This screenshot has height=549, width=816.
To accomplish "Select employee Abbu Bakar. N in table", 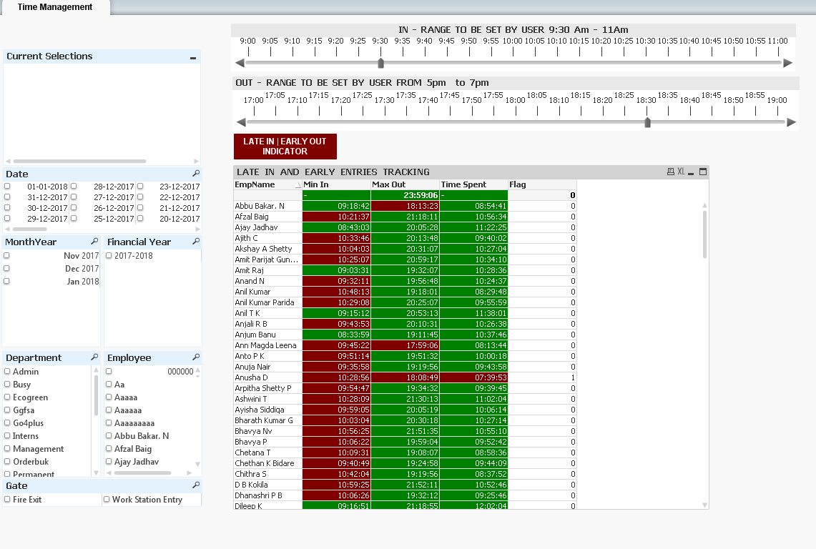I will (x=260, y=206).
